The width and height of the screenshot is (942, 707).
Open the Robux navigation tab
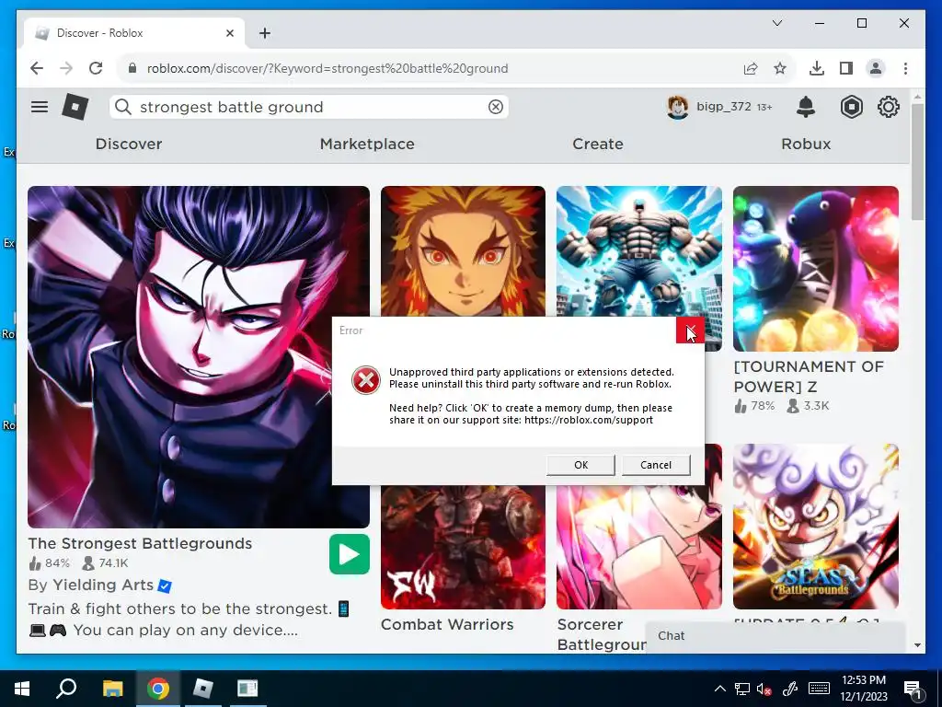point(806,144)
